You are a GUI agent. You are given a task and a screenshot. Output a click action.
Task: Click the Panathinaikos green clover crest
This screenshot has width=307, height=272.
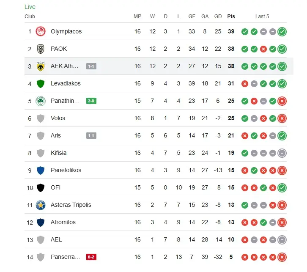pos(41,101)
